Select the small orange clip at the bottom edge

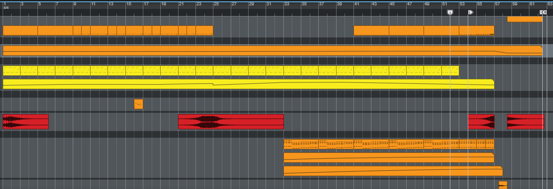(503, 185)
